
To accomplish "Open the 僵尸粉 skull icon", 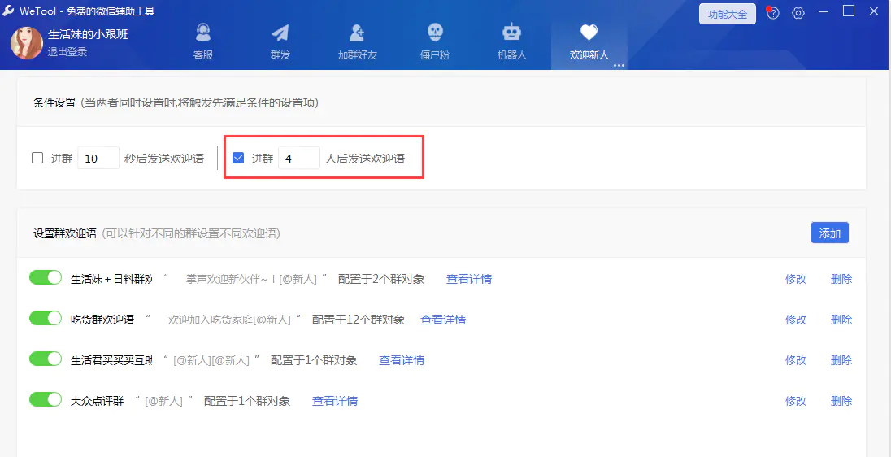I will (435, 33).
